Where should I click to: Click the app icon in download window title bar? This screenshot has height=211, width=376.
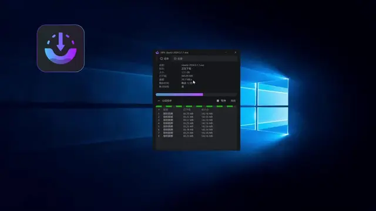(x=157, y=52)
